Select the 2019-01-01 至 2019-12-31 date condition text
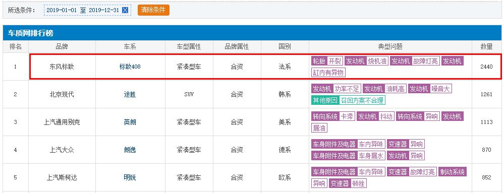Screen dimensions: 504x193 point(83,10)
